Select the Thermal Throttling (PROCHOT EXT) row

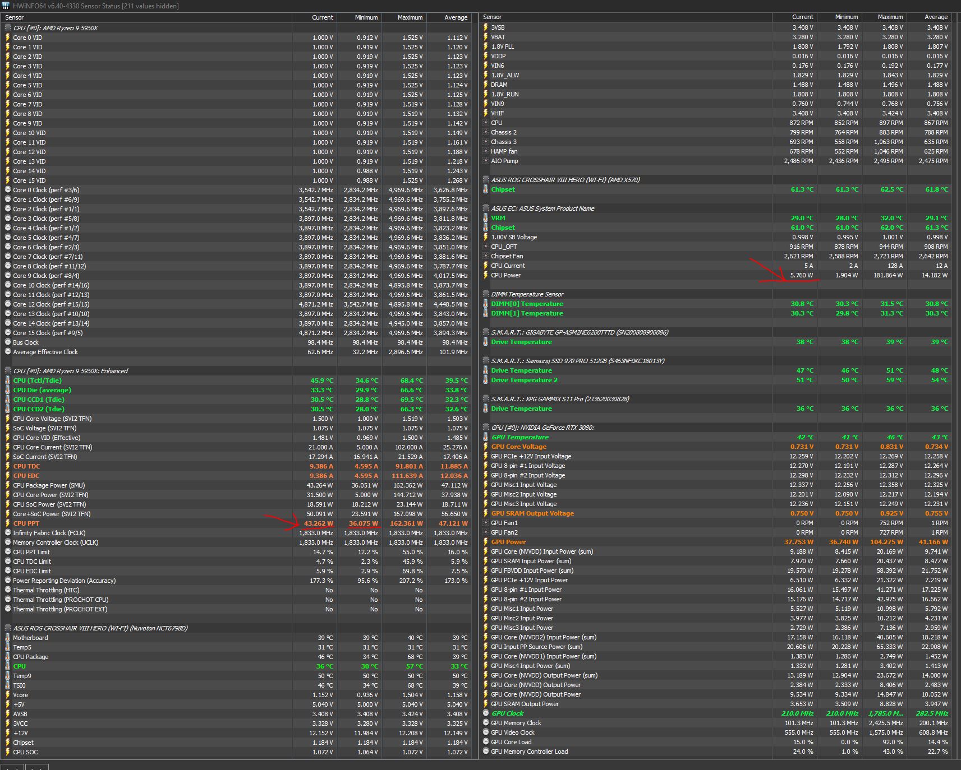click(x=236, y=609)
